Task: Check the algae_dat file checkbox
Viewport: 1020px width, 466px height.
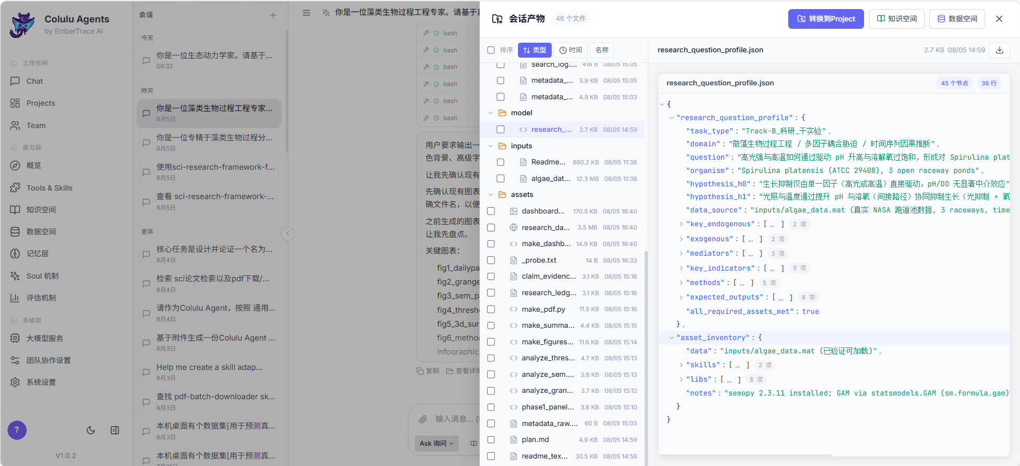Action: pos(500,179)
